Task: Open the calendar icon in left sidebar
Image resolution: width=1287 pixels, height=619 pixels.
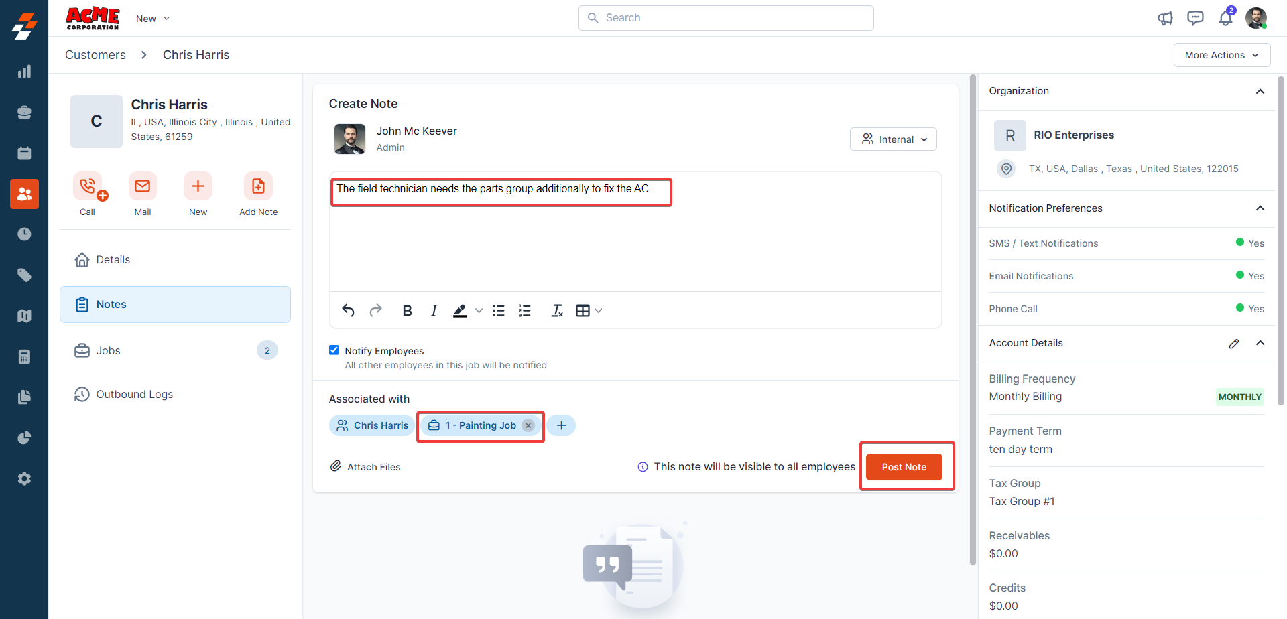Action: (24, 153)
